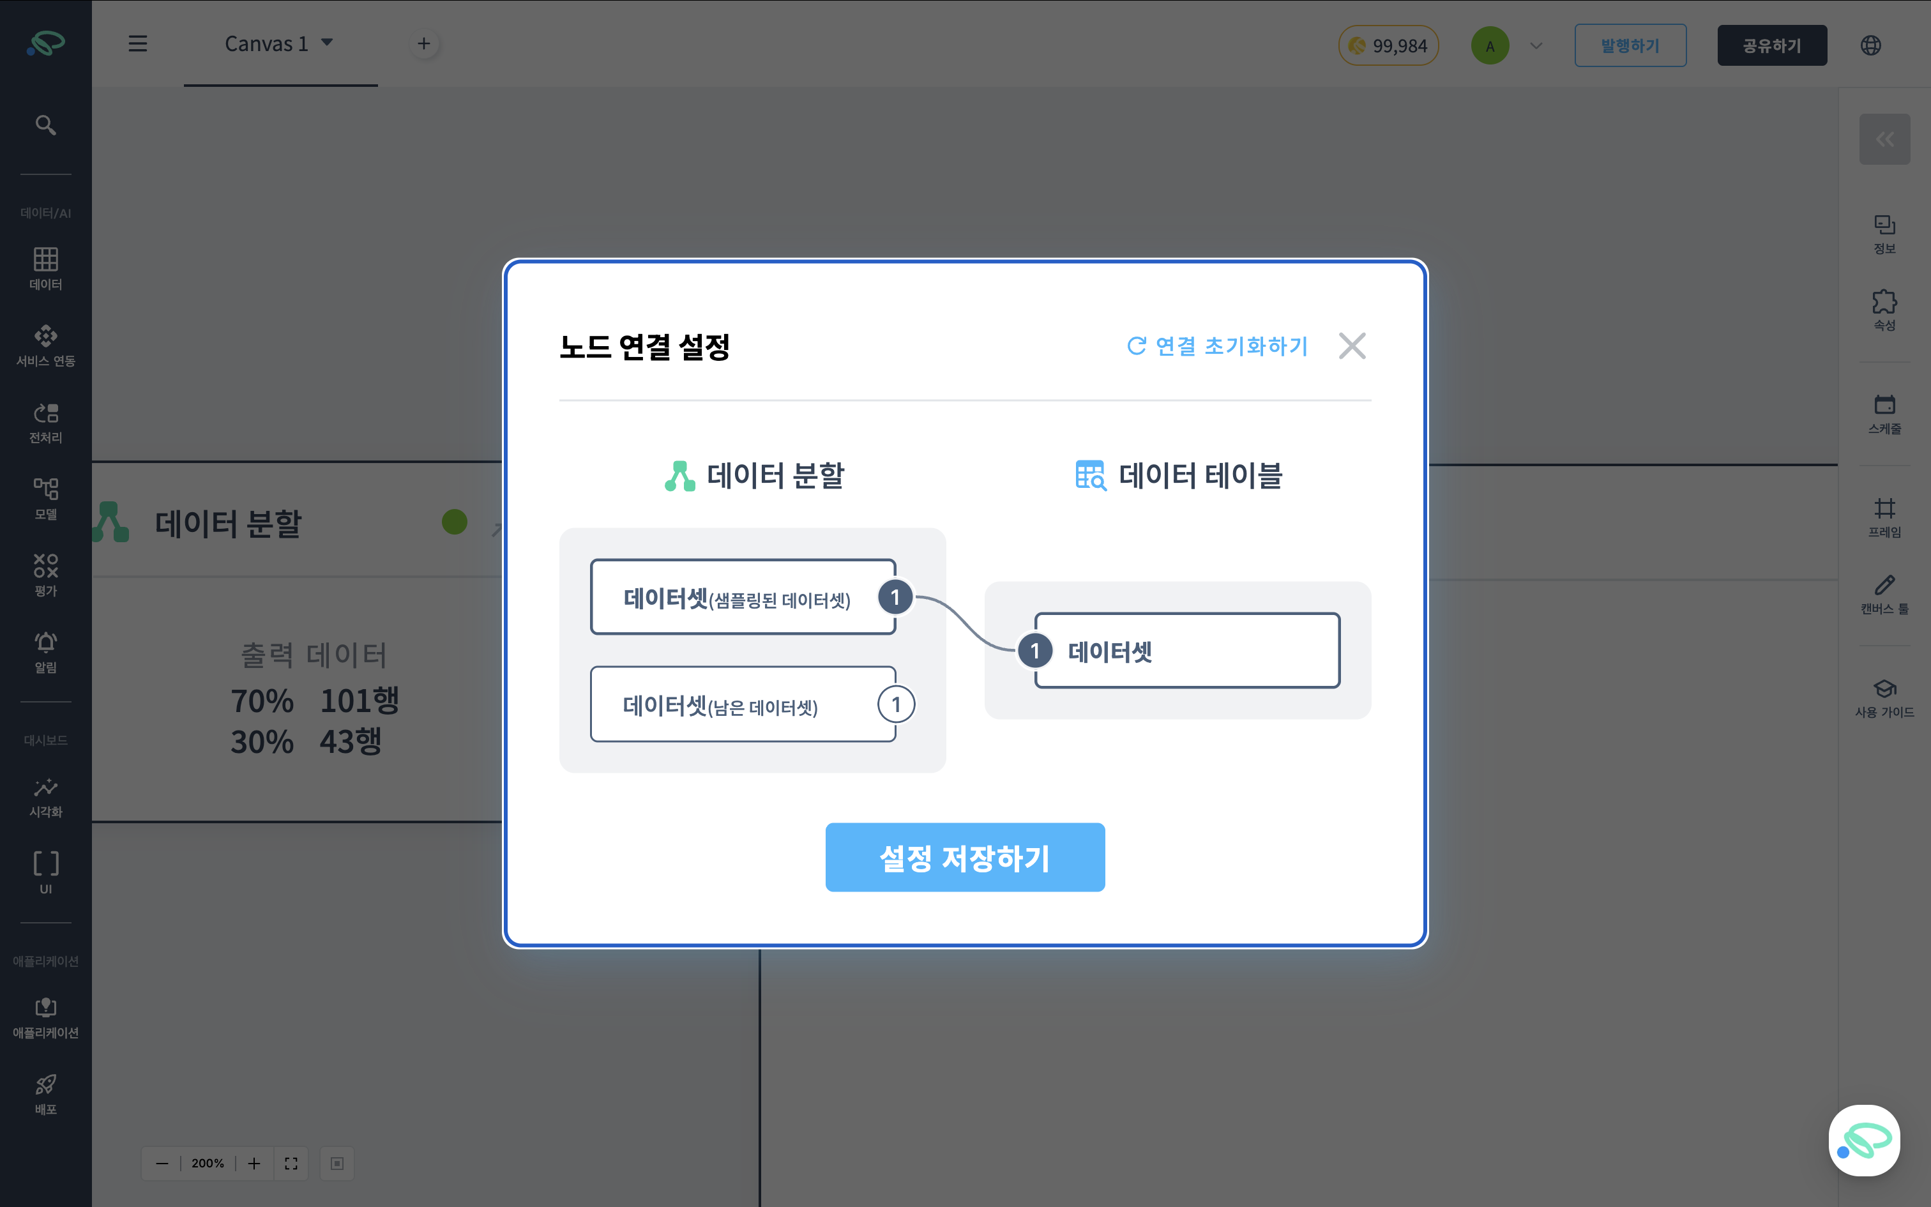The image size is (1931, 1207).
Task: Open the Canvas 1 dropdown
Action: (x=328, y=43)
